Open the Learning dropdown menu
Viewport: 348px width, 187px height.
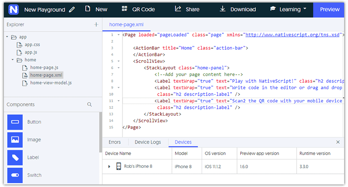[288, 9]
